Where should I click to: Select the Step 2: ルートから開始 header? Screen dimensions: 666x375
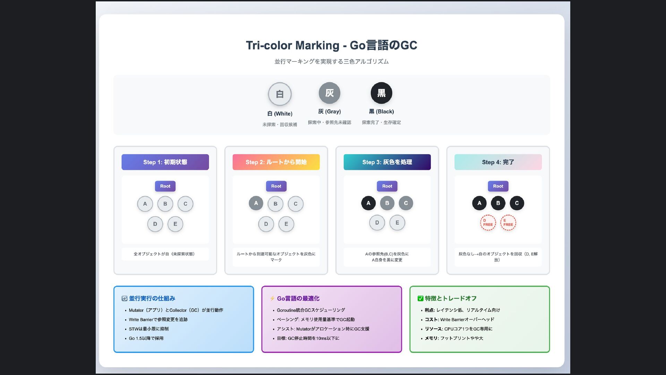point(276,162)
